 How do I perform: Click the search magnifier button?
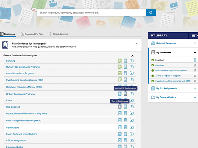point(151,12)
